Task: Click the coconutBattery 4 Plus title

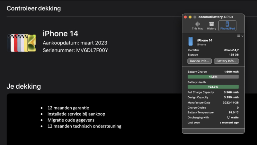Action: (216, 17)
